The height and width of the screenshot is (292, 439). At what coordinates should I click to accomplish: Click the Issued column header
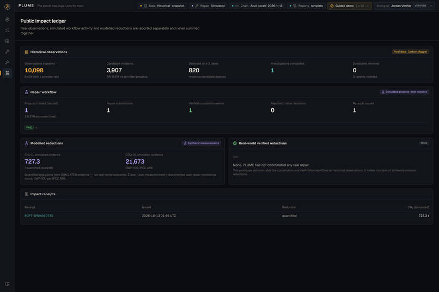(x=147, y=207)
